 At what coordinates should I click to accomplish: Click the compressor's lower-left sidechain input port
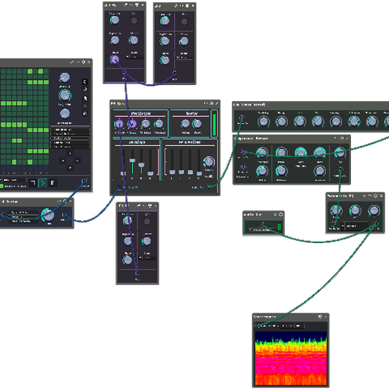coord(243,166)
